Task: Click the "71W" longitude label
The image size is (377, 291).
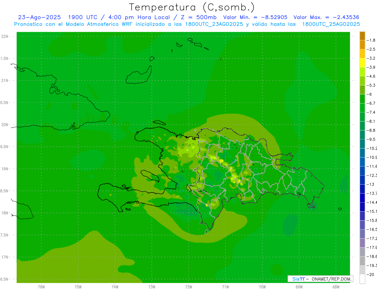Action: [225, 287]
